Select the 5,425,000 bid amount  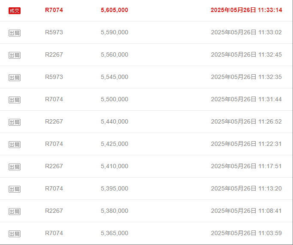pyautogui.click(x=115, y=144)
